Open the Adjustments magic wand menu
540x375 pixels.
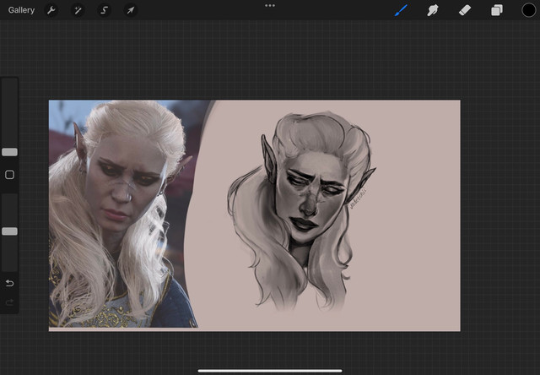coord(78,10)
